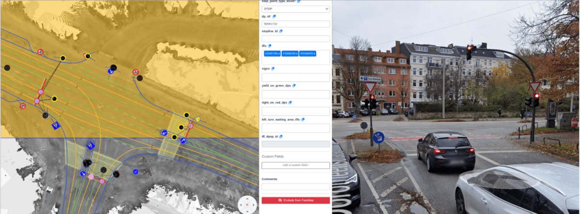Viewport: 581px width, 214px height.
Task: Select the yellow diamond priority sign on the map
Action: (x=198, y=119)
